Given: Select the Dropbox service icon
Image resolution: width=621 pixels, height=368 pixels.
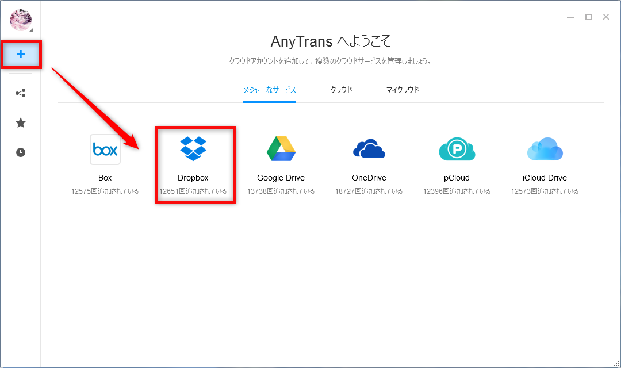Looking at the screenshot, I should (193, 148).
